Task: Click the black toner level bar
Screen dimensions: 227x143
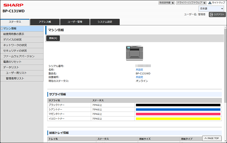Action: [178, 105]
